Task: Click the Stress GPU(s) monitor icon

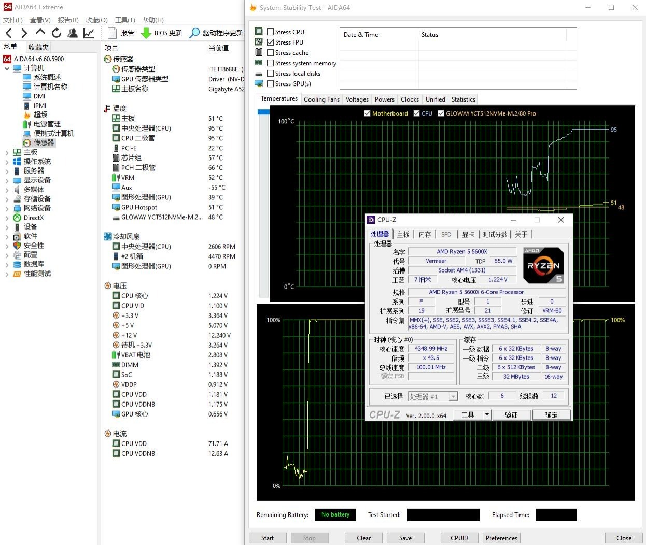Action: tap(259, 83)
